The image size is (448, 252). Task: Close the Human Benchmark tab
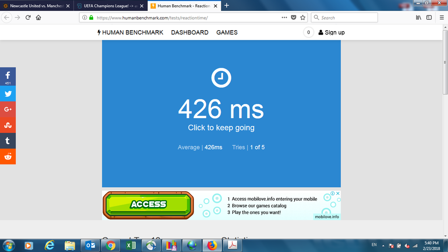click(x=215, y=6)
